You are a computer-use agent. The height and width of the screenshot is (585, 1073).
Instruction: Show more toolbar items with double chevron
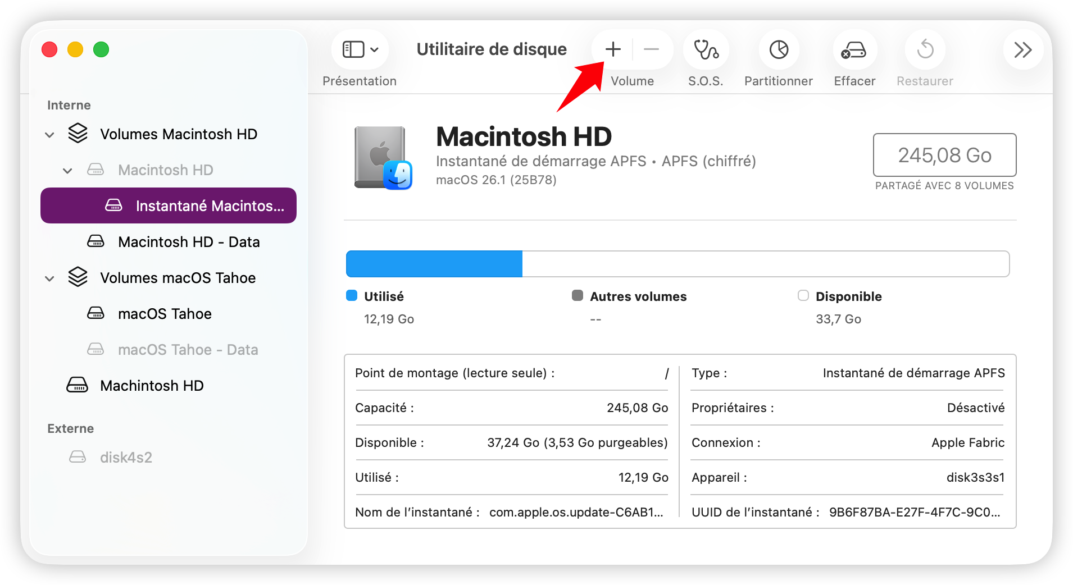(1022, 49)
